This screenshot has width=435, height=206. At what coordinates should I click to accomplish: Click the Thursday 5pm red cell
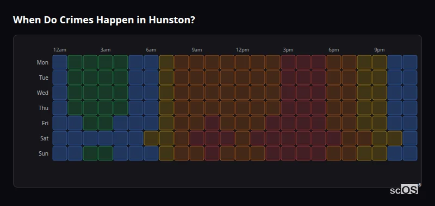coord(319,108)
